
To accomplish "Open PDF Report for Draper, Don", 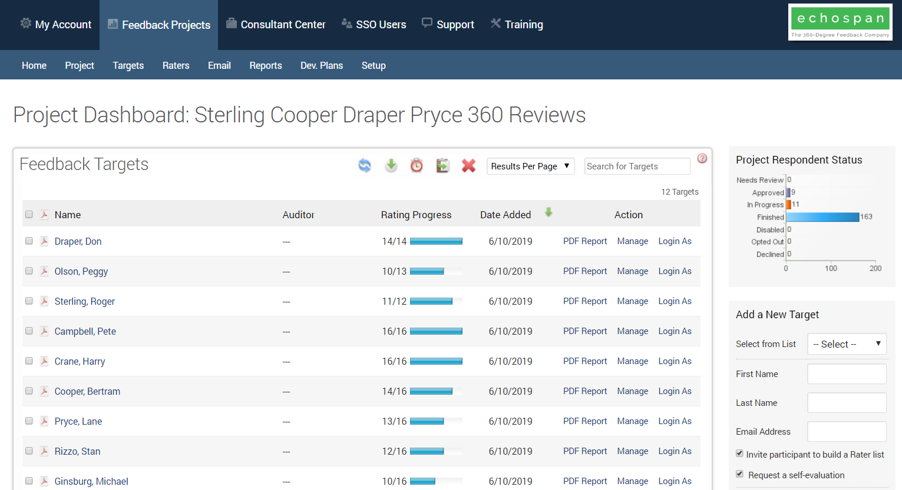I will click(x=585, y=241).
